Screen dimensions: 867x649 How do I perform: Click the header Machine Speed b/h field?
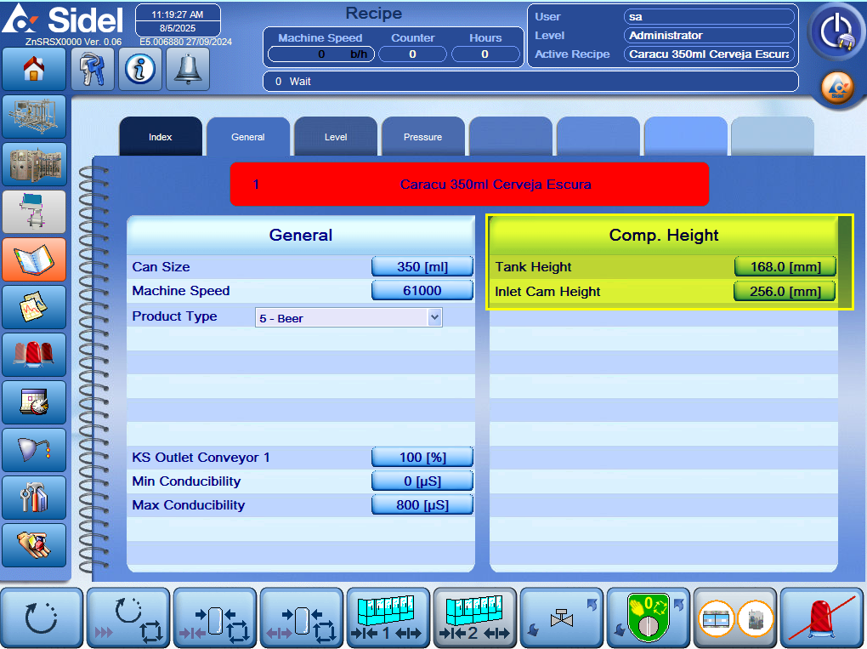click(x=321, y=54)
